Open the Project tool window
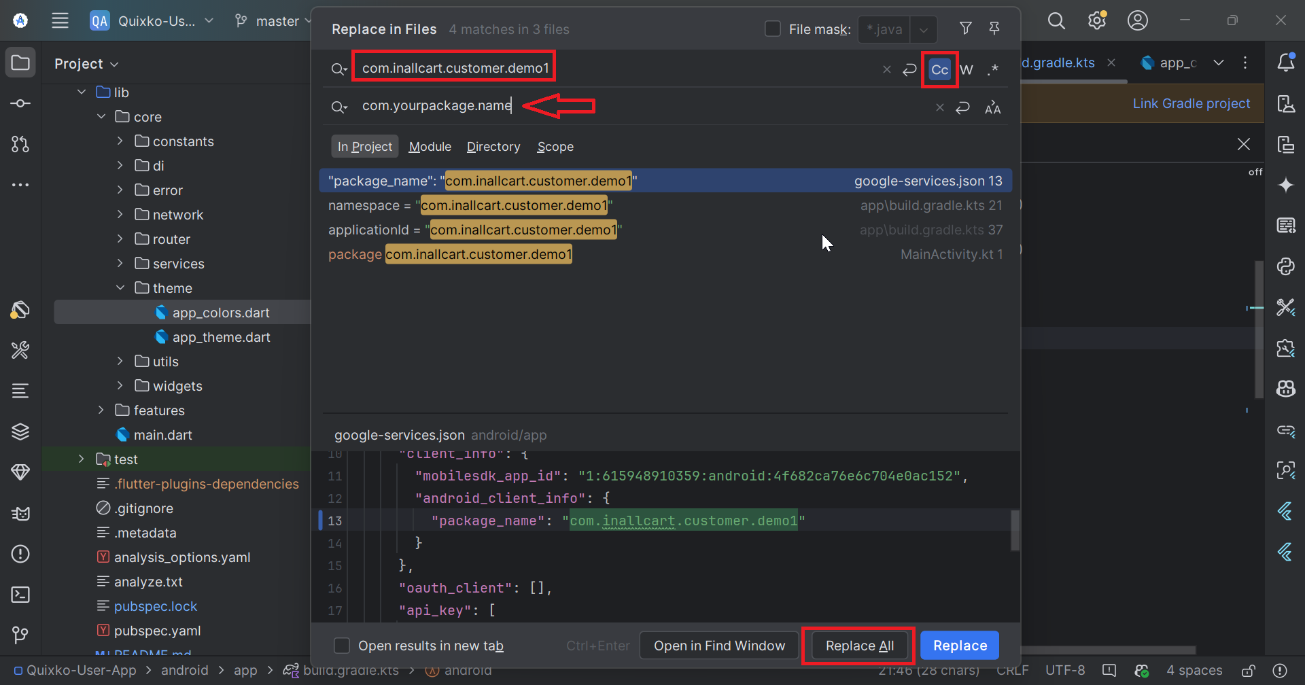The image size is (1305, 685). 20,63
